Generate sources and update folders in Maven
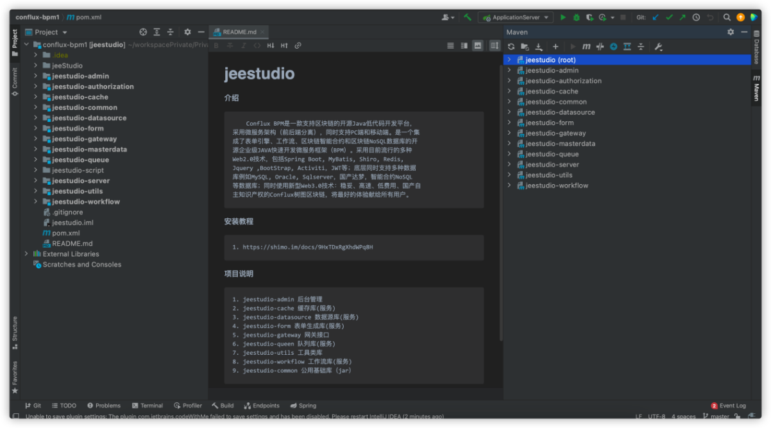 click(525, 46)
